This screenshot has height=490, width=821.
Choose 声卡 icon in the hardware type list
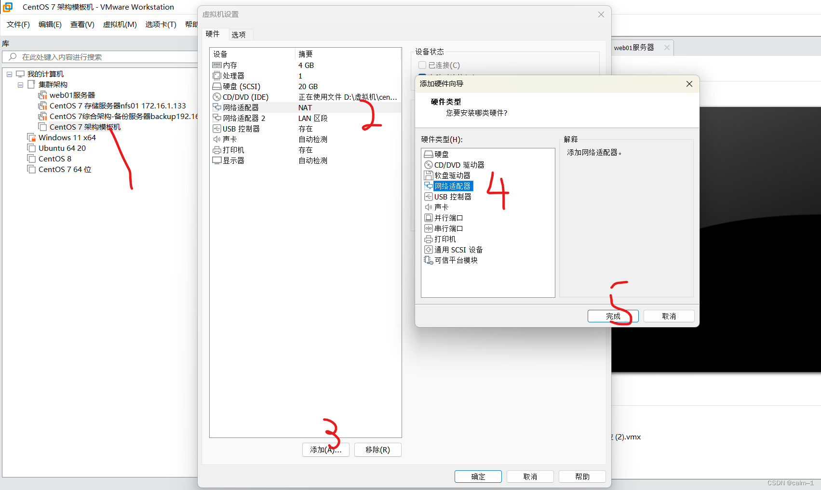click(428, 207)
